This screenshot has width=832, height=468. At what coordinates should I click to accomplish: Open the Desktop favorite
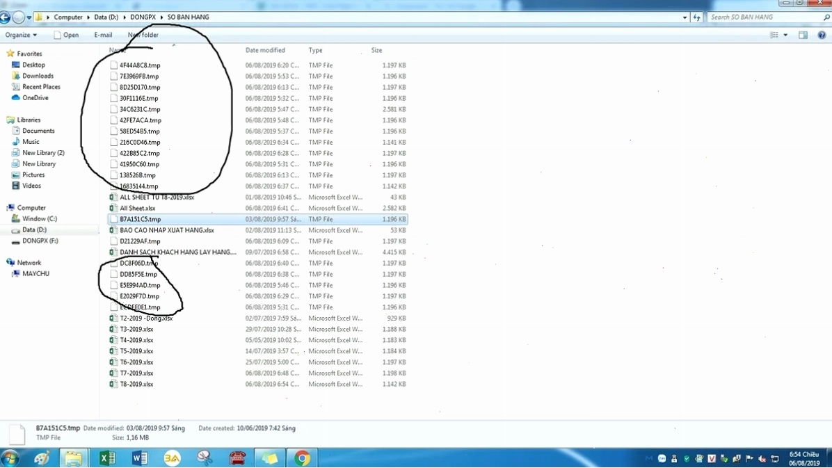33,65
